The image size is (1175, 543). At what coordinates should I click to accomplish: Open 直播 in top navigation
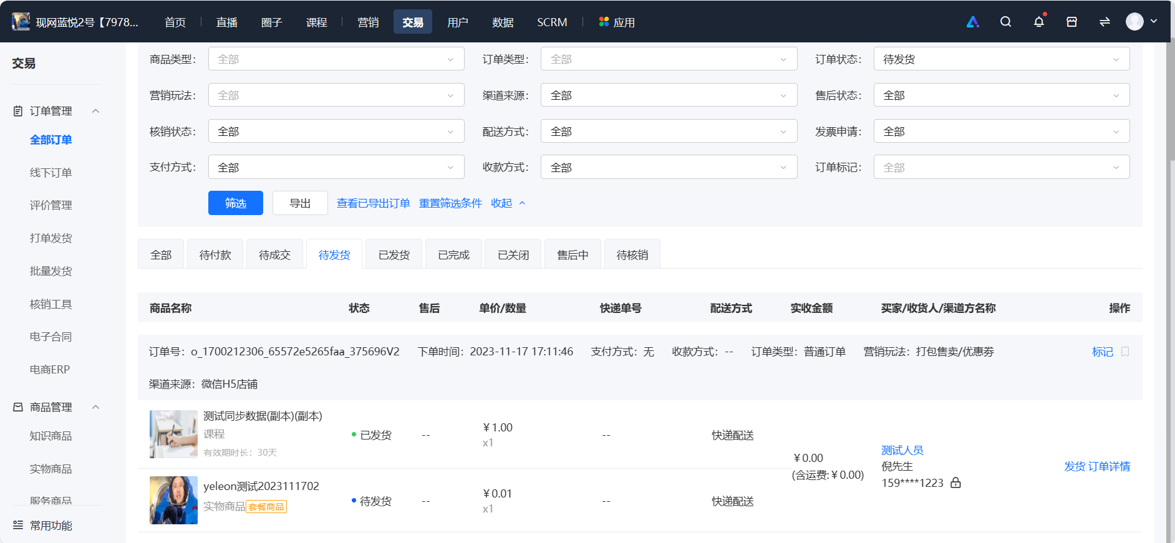coord(227,22)
